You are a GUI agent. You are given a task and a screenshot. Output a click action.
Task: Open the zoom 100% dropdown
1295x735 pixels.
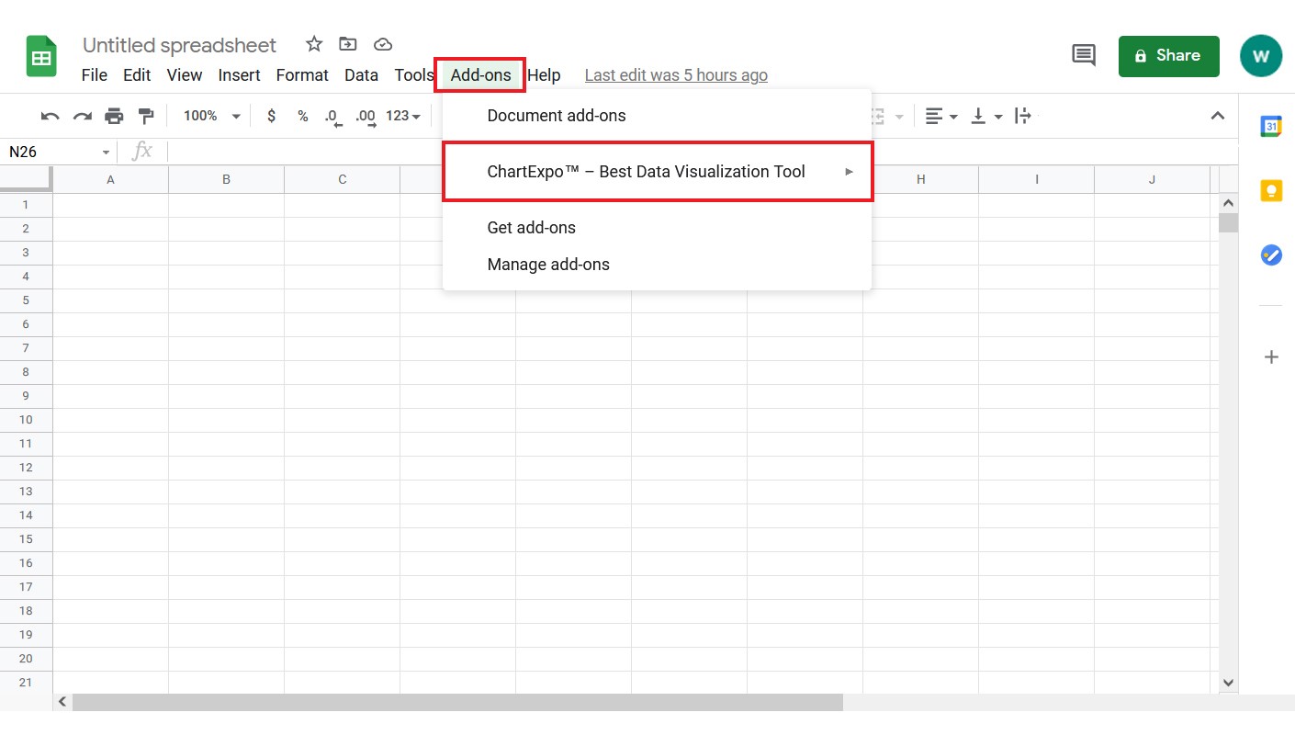coord(211,116)
